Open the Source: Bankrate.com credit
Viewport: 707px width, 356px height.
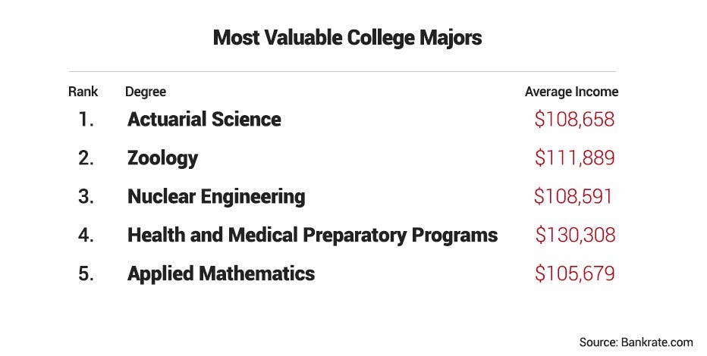pos(636,342)
